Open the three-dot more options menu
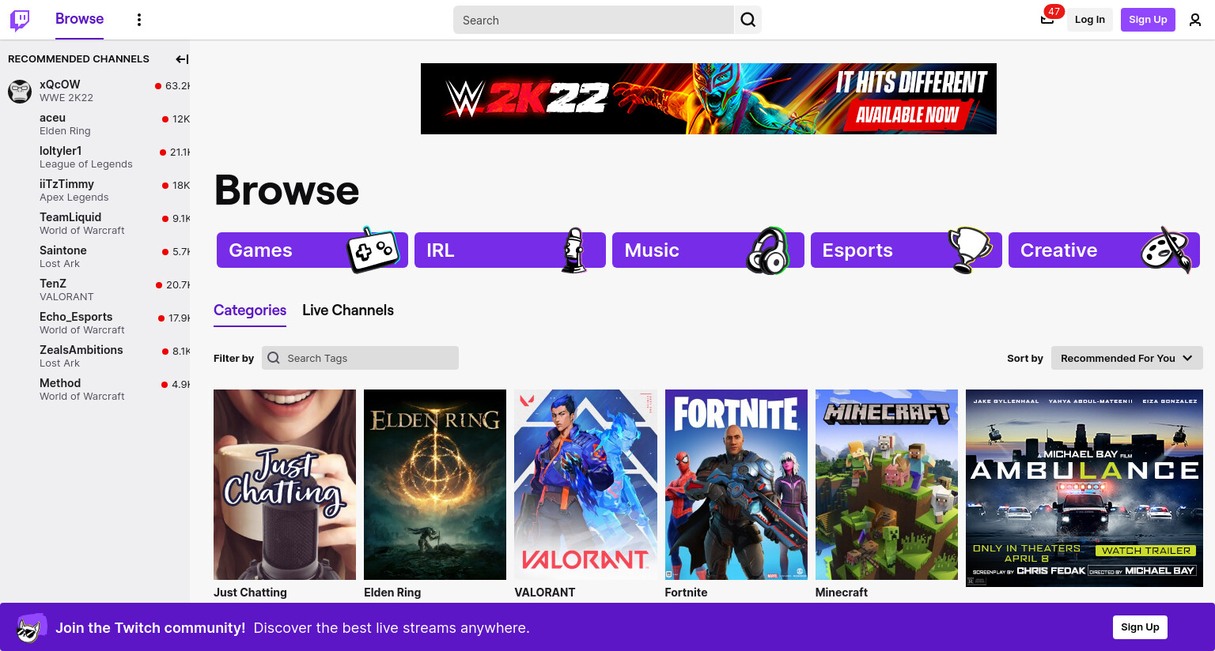 click(x=139, y=20)
